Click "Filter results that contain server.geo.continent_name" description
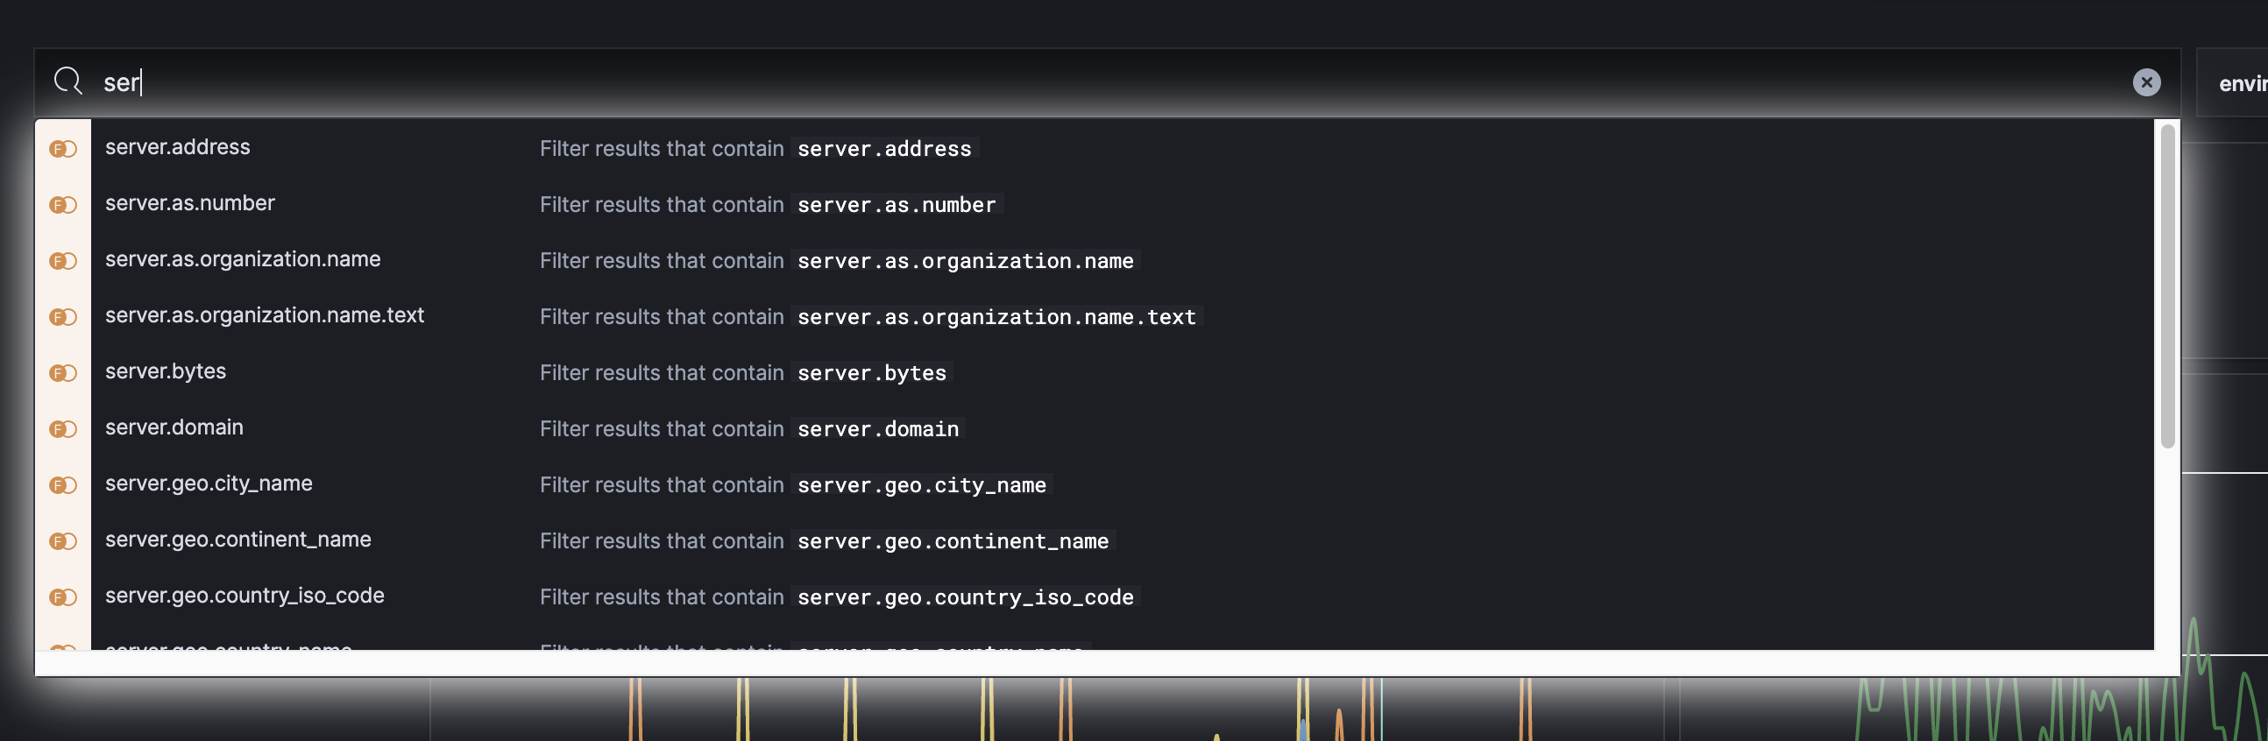Viewport: 2268px width, 741px height. coord(826,541)
